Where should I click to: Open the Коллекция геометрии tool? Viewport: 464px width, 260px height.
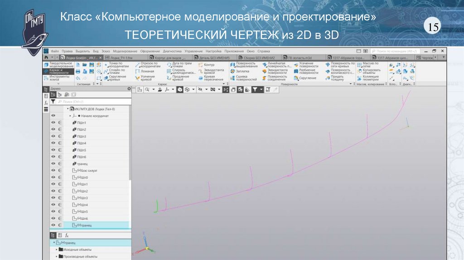(x=368, y=78)
